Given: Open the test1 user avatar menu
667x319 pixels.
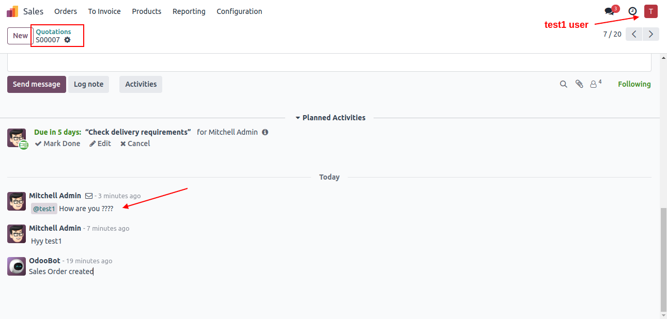Looking at the screenshot, I should click(651, 11).
